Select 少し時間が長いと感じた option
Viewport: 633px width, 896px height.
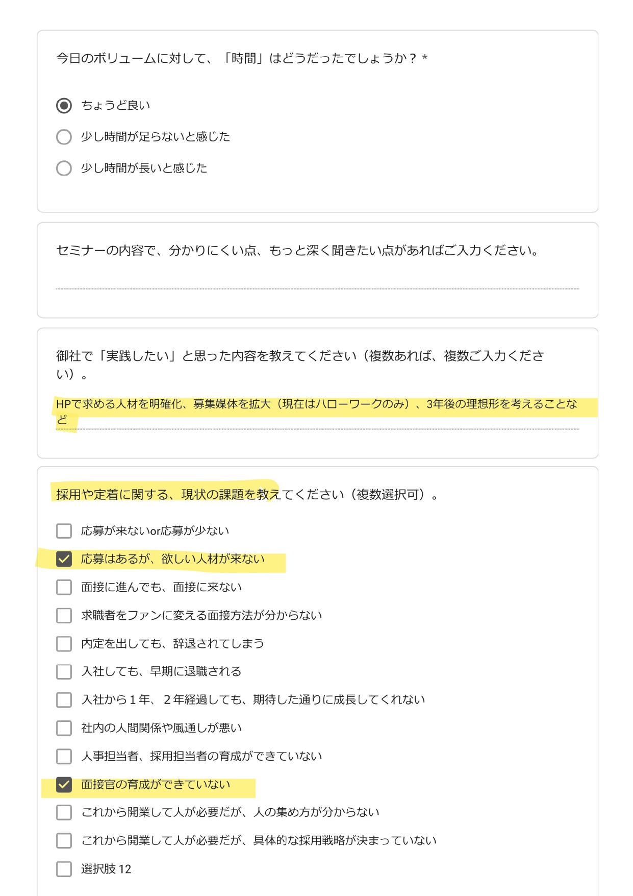[x=64, y=168]
